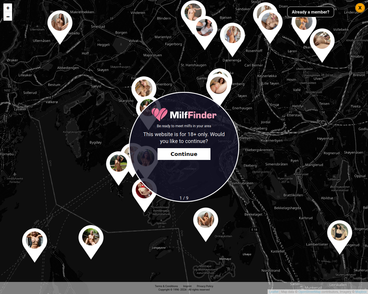Screen dimensions: 368x294
Task: Select the map pin near Lambertseter
Action: (340, 237)
